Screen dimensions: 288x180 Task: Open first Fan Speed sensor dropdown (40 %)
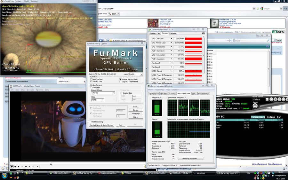pos(171,63)
